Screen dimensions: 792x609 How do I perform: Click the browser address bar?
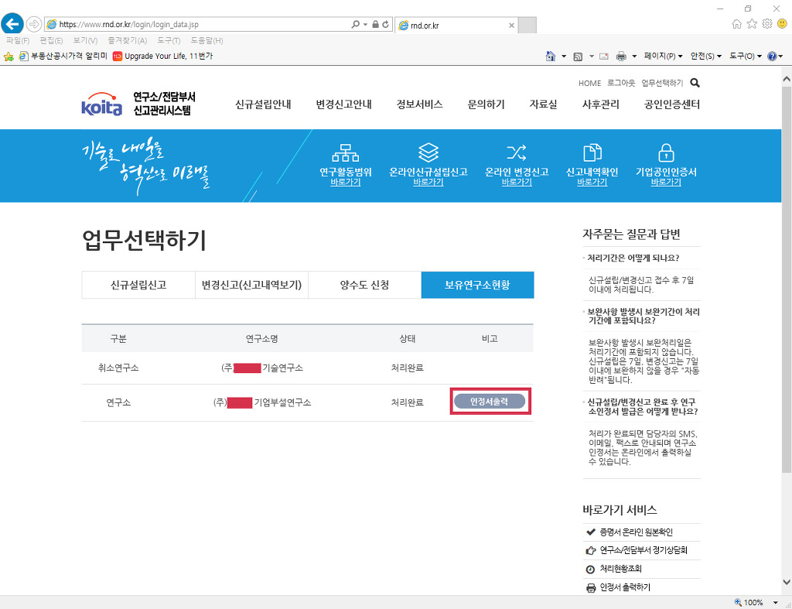201,25
